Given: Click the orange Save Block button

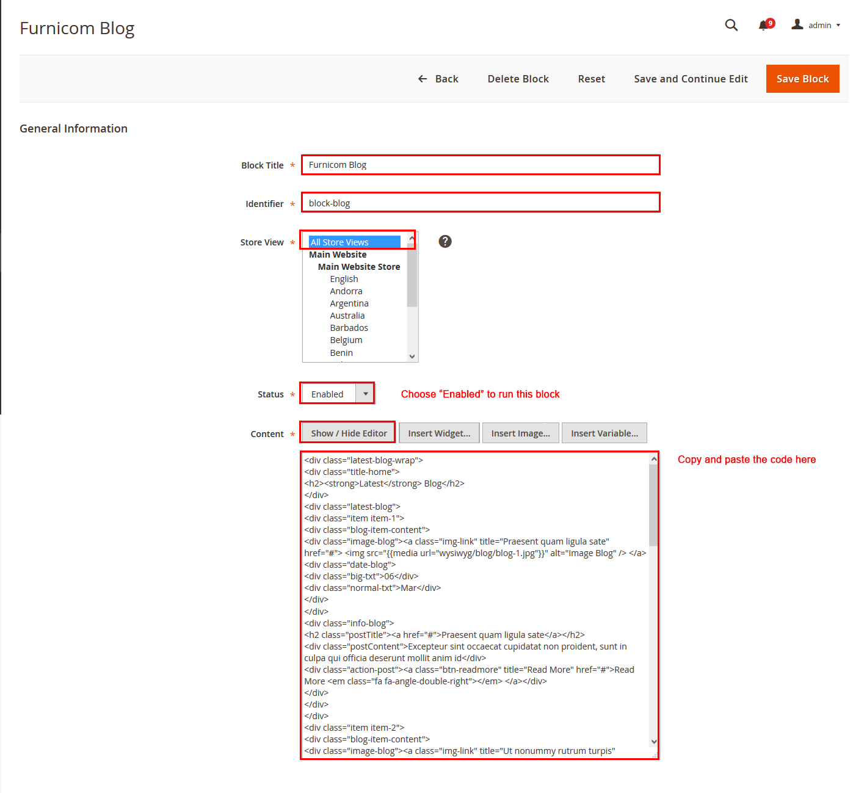Looking at the screenshot, I should [802, 79].
